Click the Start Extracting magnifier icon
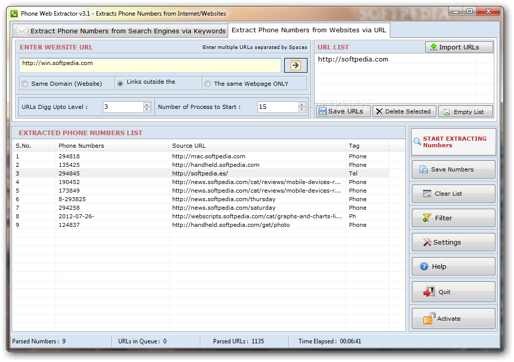Screen dimensions: 514x362 pos(417,141)
